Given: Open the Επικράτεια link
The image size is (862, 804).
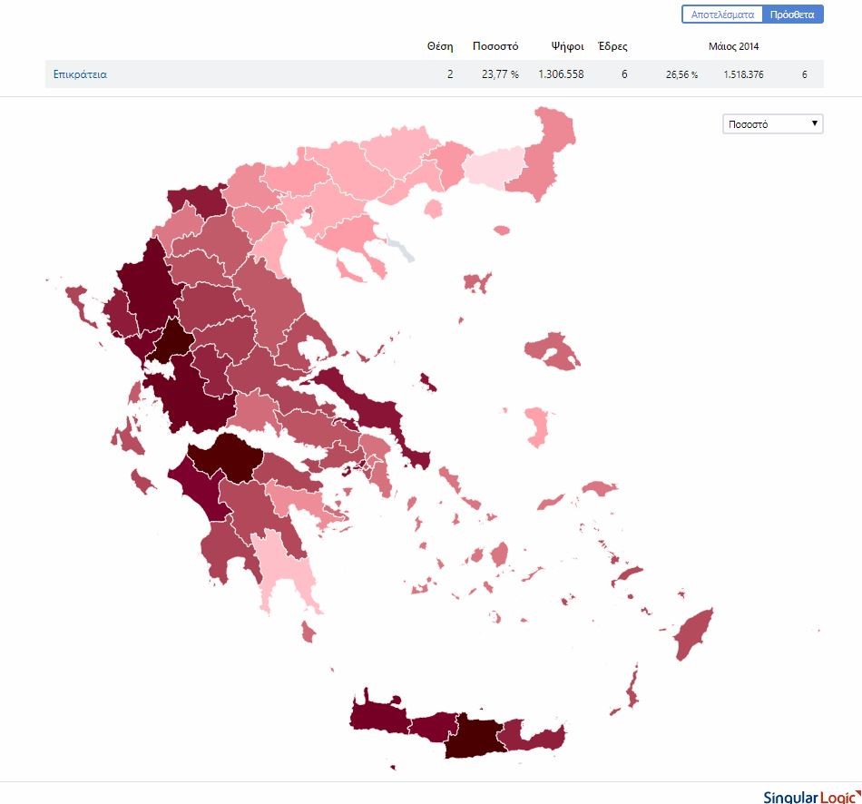Looking at the screenshot, I should [80, 74].
